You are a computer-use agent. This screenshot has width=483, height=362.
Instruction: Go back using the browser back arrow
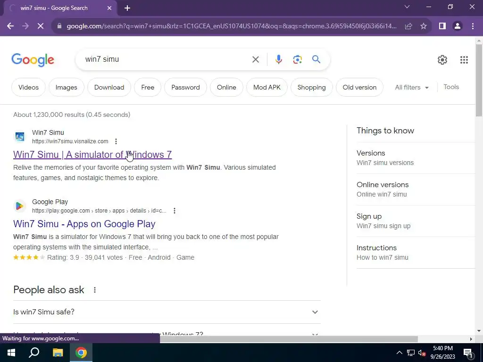[x=10, y=26]
